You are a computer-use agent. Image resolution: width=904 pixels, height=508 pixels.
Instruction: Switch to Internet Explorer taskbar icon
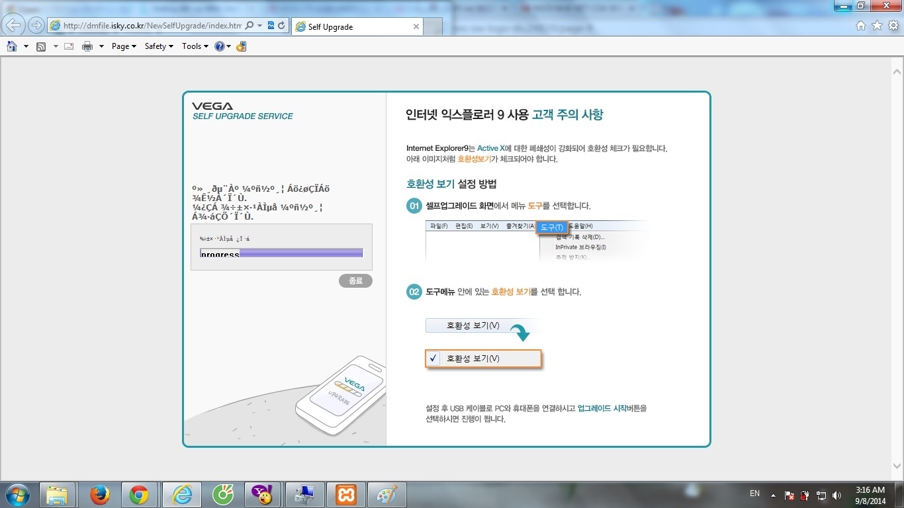[181, 495]
